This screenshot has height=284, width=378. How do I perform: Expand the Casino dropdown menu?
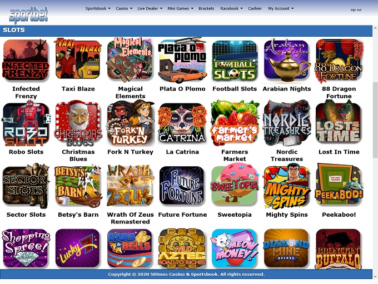coord(124,8)
